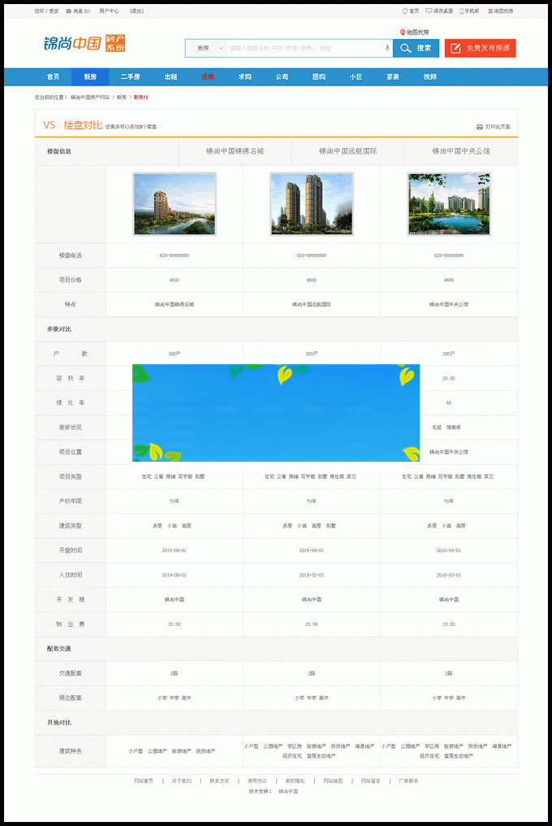Open the 锦尚中国中央公馆 lake thumbnail
The image size is (552, 826).
pyautogui.click(x=449, y=204)
